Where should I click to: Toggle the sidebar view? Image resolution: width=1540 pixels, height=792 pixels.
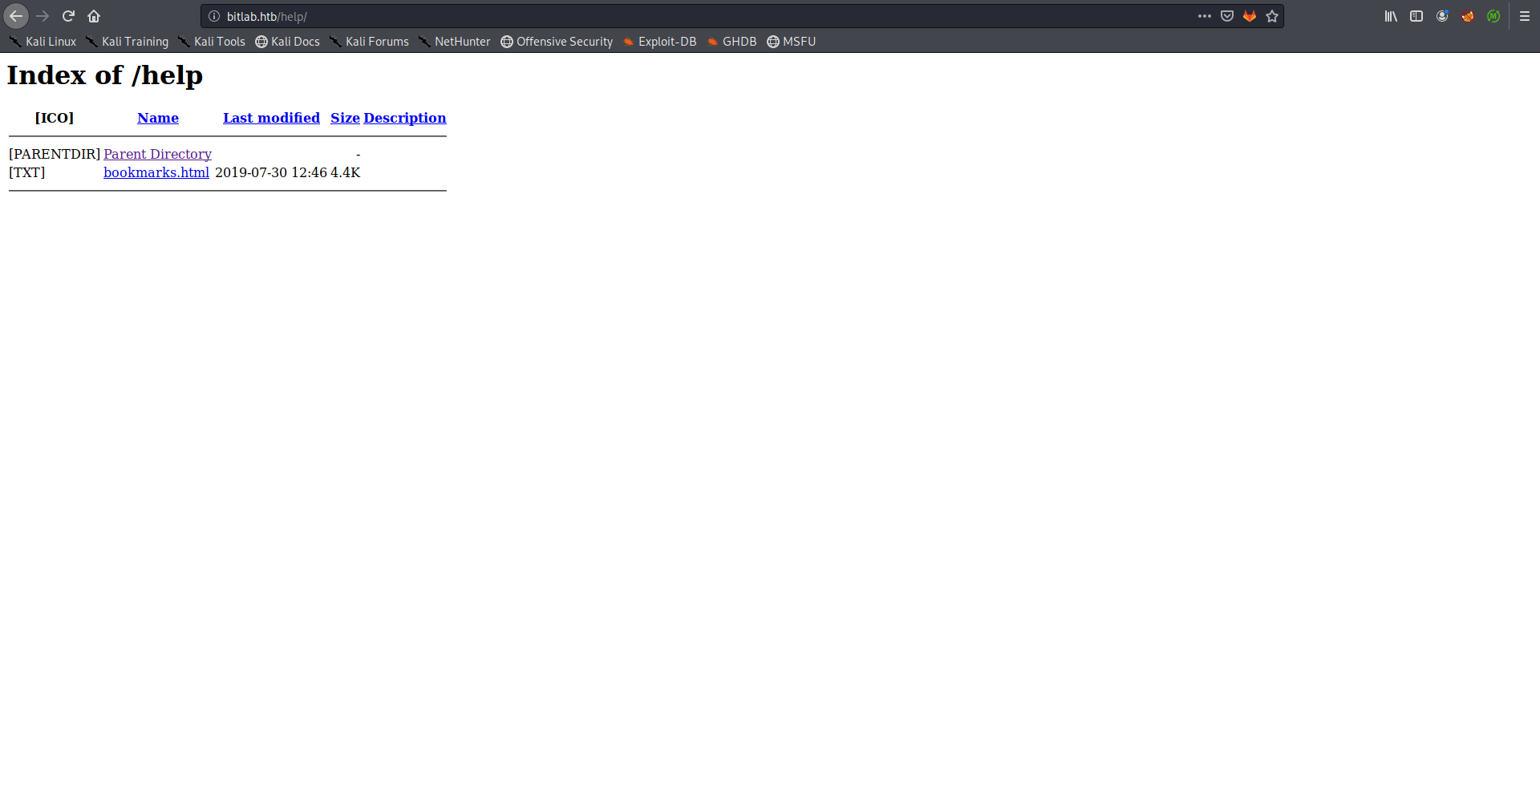click(x=1416, y=16)
